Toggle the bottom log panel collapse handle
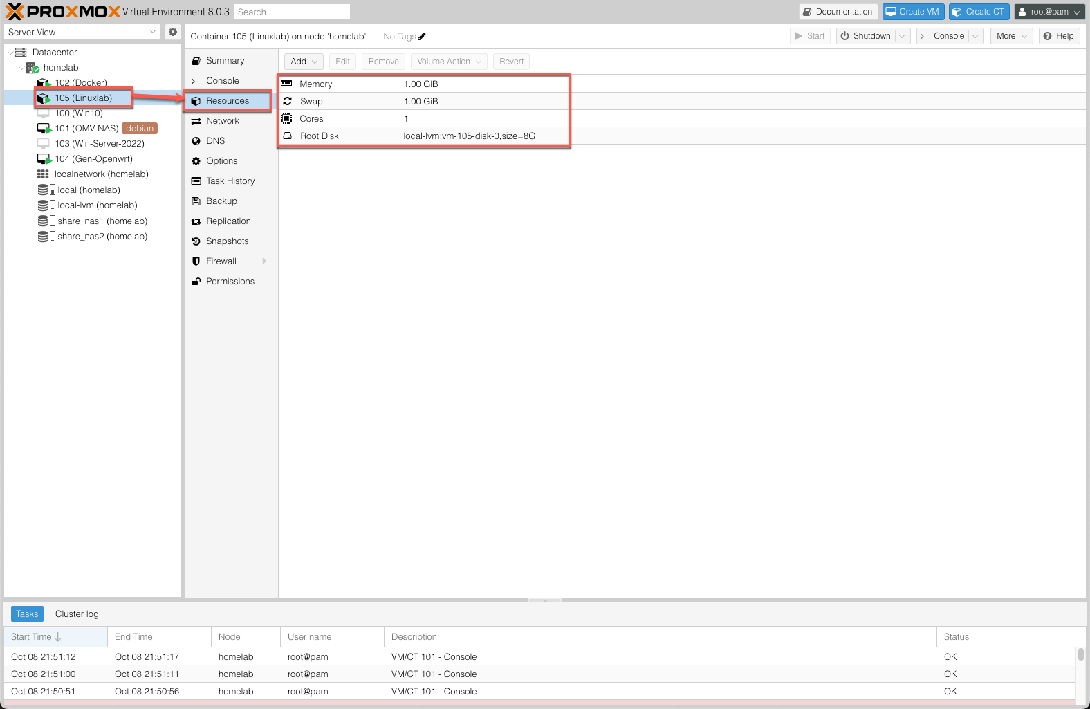The image size is (1090, 709). point(545,600)
